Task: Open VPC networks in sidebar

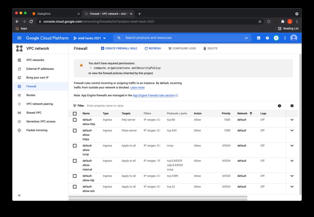Action: click(35, 60)
